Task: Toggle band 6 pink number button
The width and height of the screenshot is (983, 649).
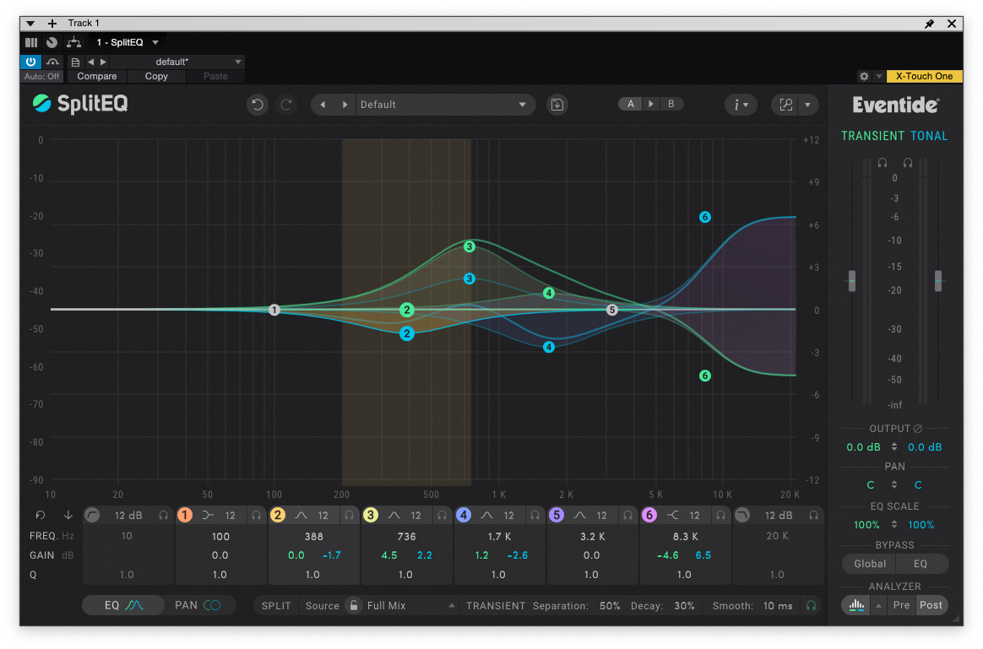Action: click(649, 515)
